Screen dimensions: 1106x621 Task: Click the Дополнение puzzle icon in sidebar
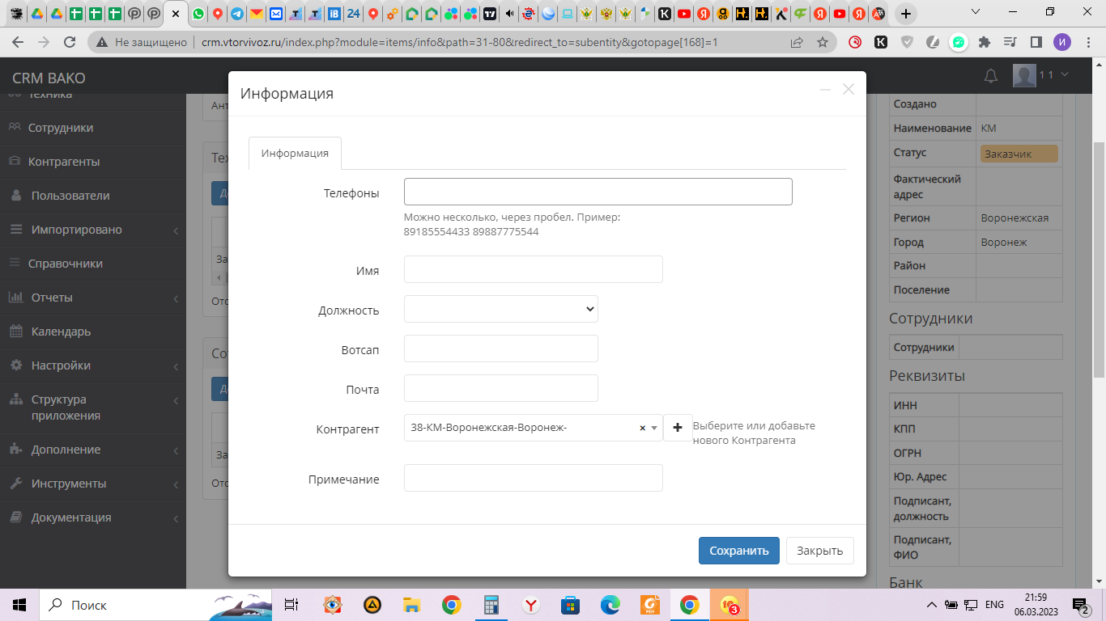pyautogui.click(x=15, y=450)
